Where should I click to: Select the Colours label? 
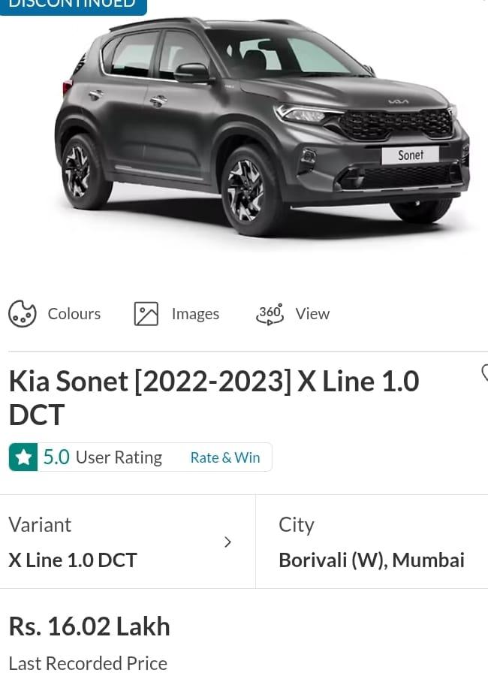coord(74,313)
